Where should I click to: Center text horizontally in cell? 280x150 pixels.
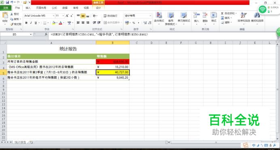point(83,23)
